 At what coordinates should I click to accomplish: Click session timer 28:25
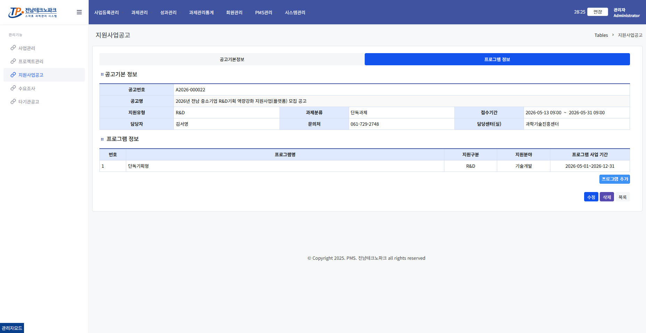pyautogui.click(x=580, y=12)
